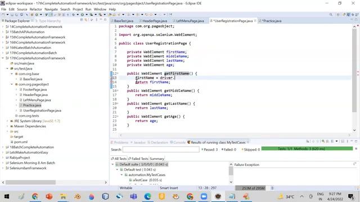Expand the Maven Dependencies node
This screenshot has height=202, width=360.
point(7,126)
